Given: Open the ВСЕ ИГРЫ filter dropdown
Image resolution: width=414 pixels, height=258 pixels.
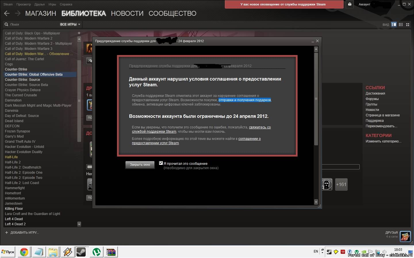Looking at the screenshot, I should (x=70, y=24).
